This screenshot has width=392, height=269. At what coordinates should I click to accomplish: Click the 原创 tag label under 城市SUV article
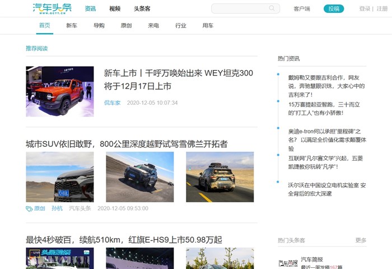40,208
